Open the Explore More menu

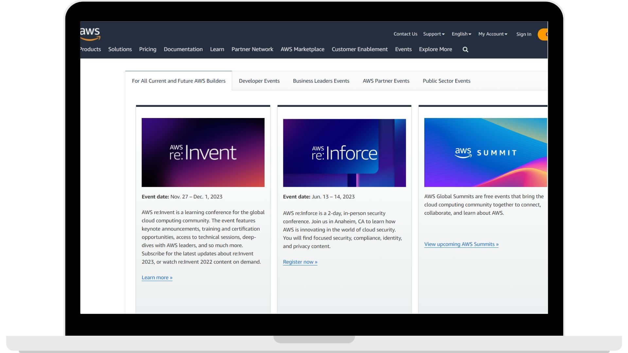(x=435, y=49)
